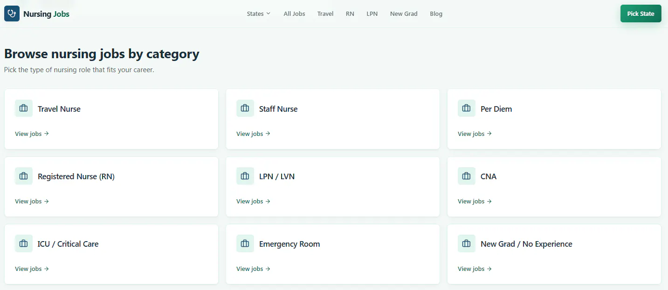
Task: Open View jobs for New Grad / No Experience
Action: tap(475, 269)
